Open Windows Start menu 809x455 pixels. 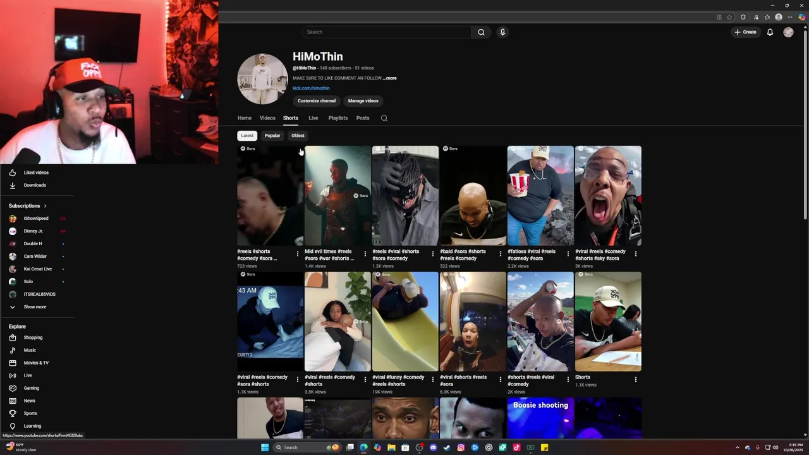265,447
